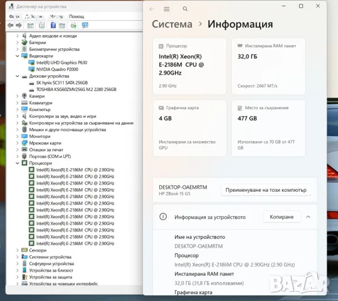Image resolution: width=338 pixels, height=301 pixels.
Task: Click the HP ZBook 15 G5 model text
Action: [174, 194]
